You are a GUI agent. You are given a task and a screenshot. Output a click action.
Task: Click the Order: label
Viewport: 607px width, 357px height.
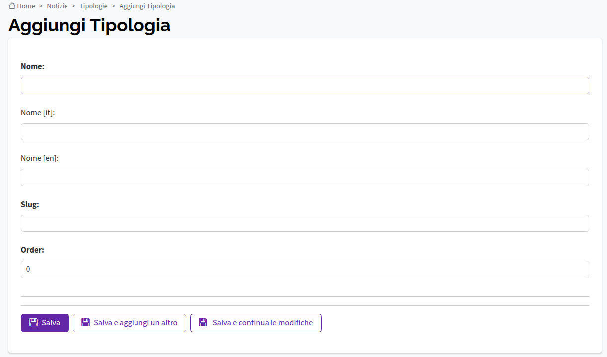(32, 250)
